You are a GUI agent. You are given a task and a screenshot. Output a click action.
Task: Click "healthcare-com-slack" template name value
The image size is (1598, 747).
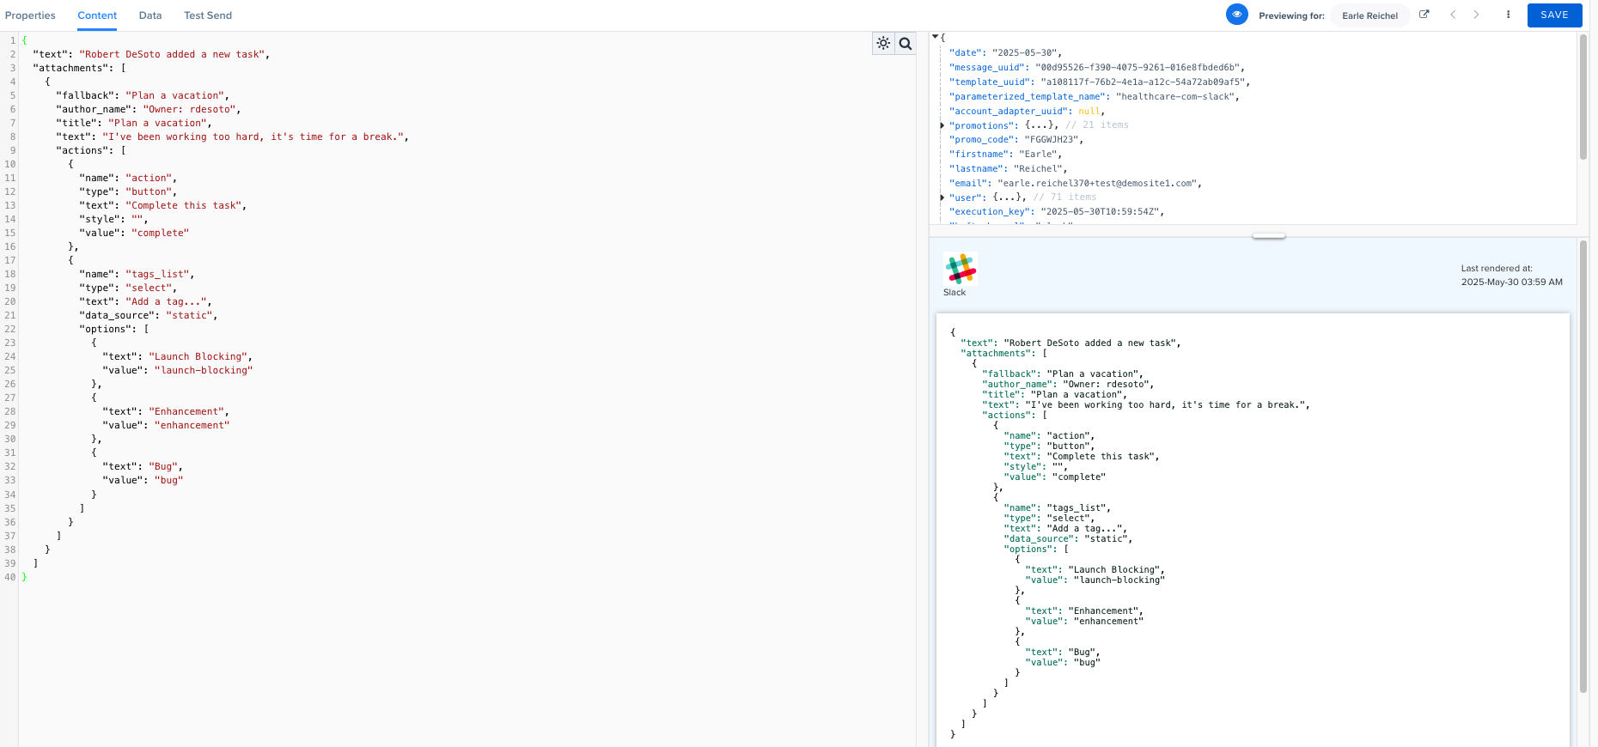tap(1175, 96)
